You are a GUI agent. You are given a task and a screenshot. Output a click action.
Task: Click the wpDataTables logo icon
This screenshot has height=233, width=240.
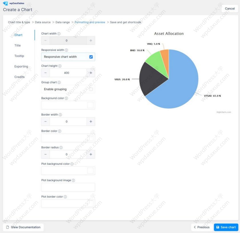point(5,3)
